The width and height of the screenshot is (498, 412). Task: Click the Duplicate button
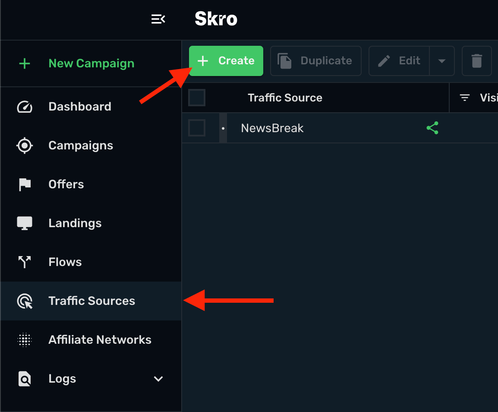pos(316,61)
